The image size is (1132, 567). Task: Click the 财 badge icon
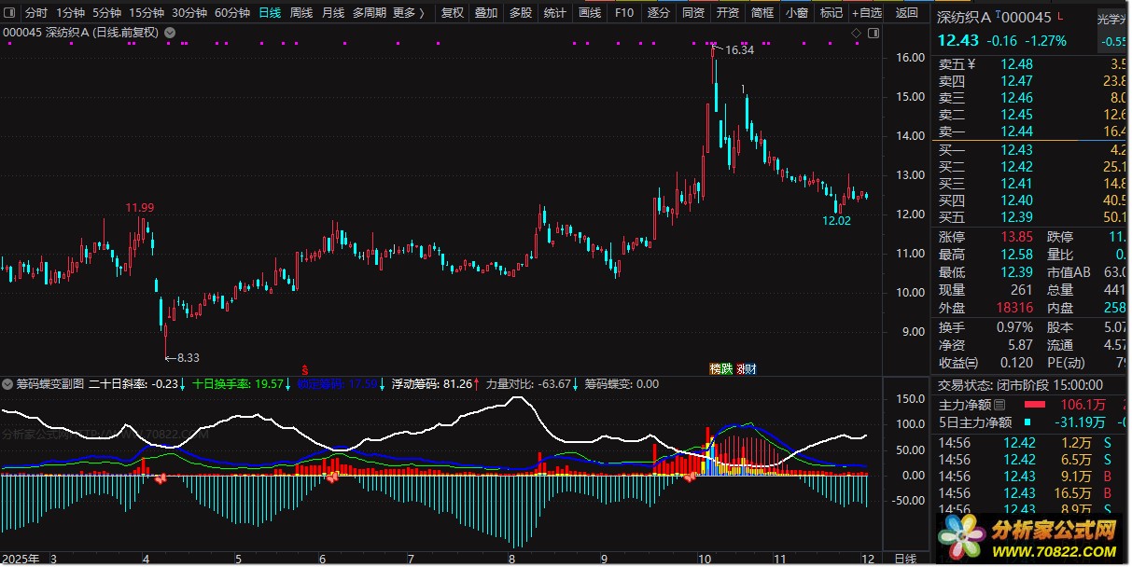pos(747,368)
